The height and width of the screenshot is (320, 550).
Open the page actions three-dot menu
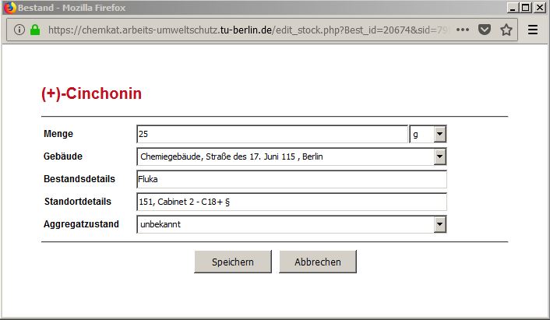(463, 30)
